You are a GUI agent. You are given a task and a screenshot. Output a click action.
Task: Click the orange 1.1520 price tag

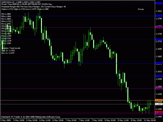click(x=159, y=100)
